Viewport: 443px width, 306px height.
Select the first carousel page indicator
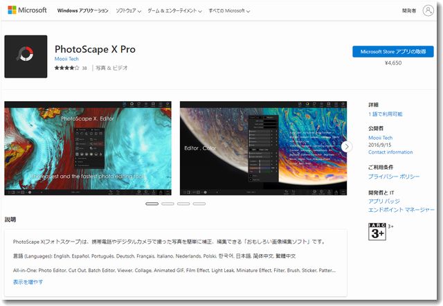coord(152,204)
